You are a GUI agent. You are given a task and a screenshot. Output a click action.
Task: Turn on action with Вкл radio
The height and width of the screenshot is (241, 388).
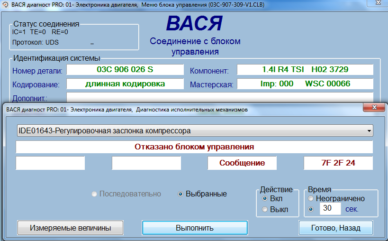pos(265,198)
